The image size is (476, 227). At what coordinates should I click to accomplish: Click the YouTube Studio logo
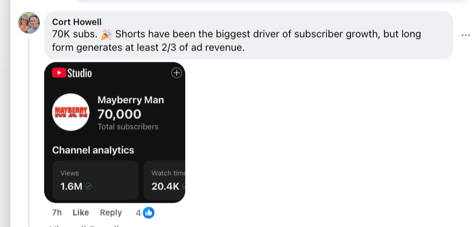[72, 73]
